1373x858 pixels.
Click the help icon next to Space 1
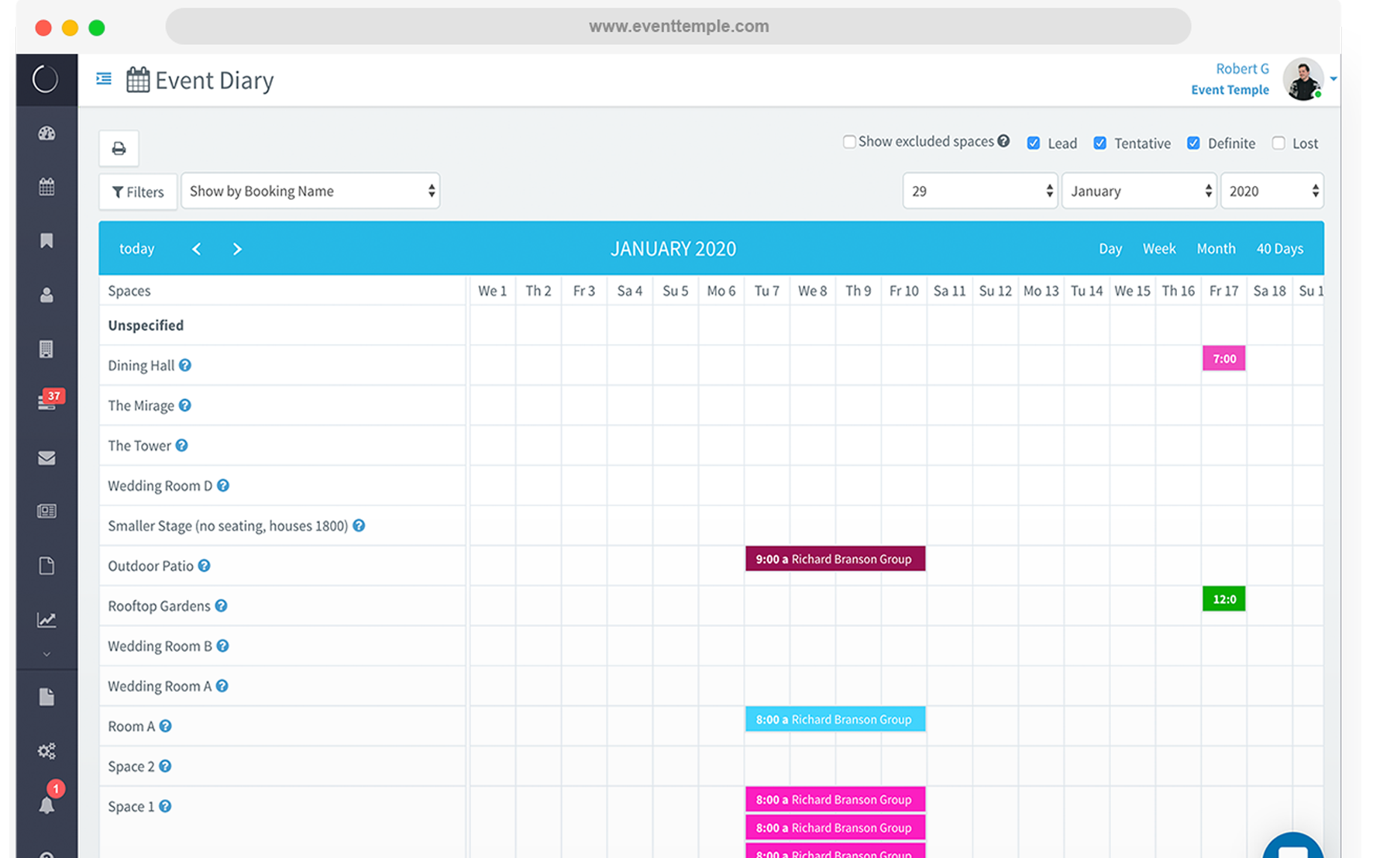[165, 806]
